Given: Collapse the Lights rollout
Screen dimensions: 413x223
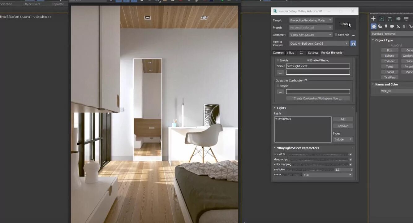Looking at the screenshot, I should (281, 108).
